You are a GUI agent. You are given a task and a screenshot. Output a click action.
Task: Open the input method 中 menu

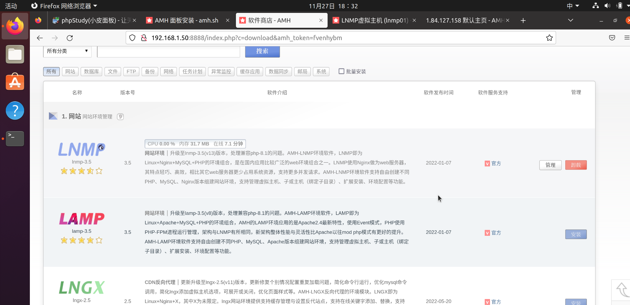(573, 6)
